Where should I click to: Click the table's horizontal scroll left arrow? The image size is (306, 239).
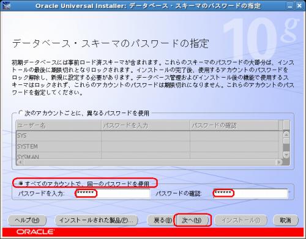pos(20,162)
